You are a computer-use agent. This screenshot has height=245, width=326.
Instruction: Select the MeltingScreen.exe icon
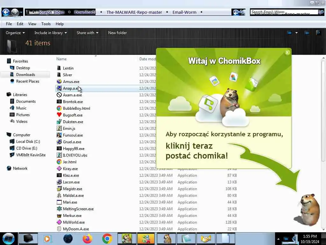coord(59,209)
